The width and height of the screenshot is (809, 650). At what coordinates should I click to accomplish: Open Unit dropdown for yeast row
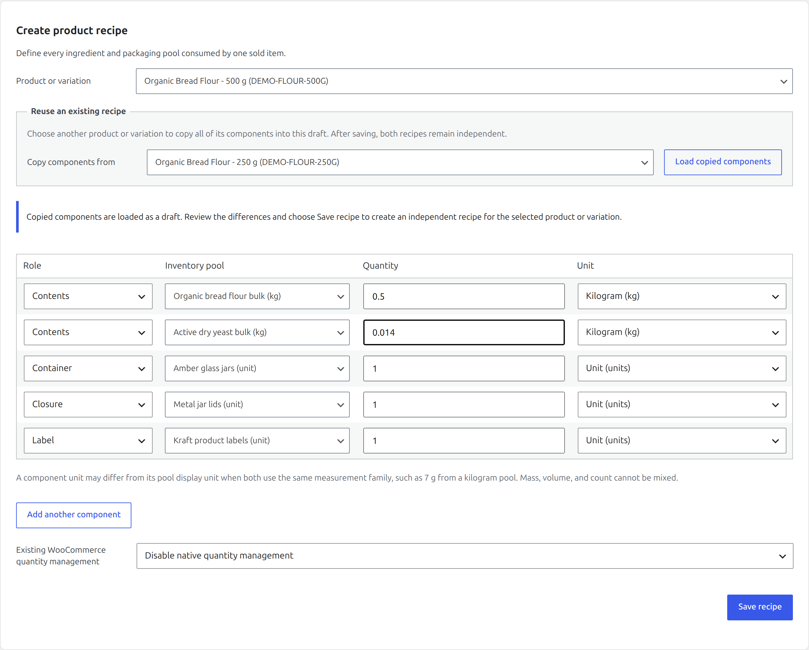[x=682, y=332]
